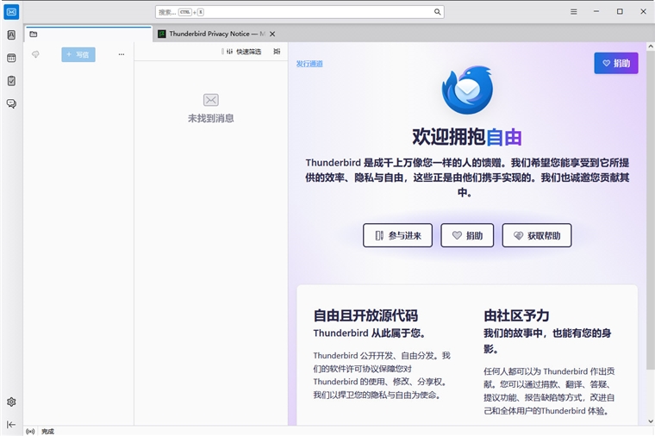Click the 自由且开放源代码 heading
The height and width of the screenshot is (436, 655).
coord(365,315)
